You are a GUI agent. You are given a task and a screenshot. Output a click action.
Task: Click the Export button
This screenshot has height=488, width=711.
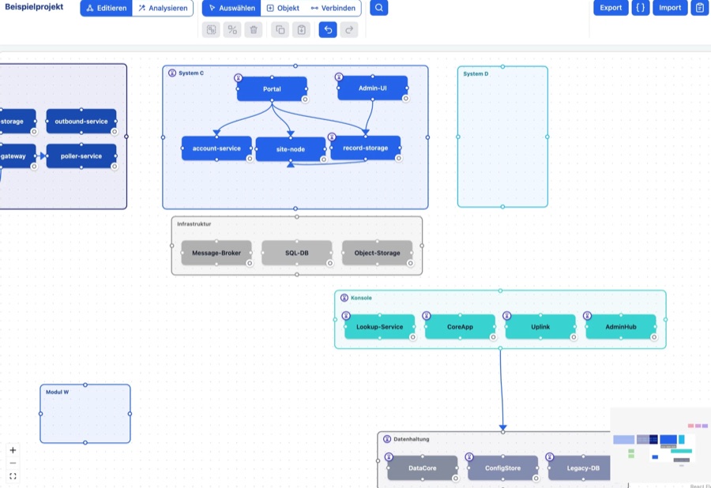611,8
